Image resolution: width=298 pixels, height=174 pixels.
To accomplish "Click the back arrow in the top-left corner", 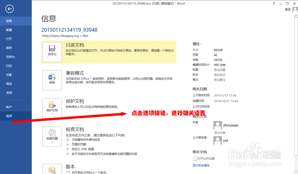I will (x=9, y=9).
